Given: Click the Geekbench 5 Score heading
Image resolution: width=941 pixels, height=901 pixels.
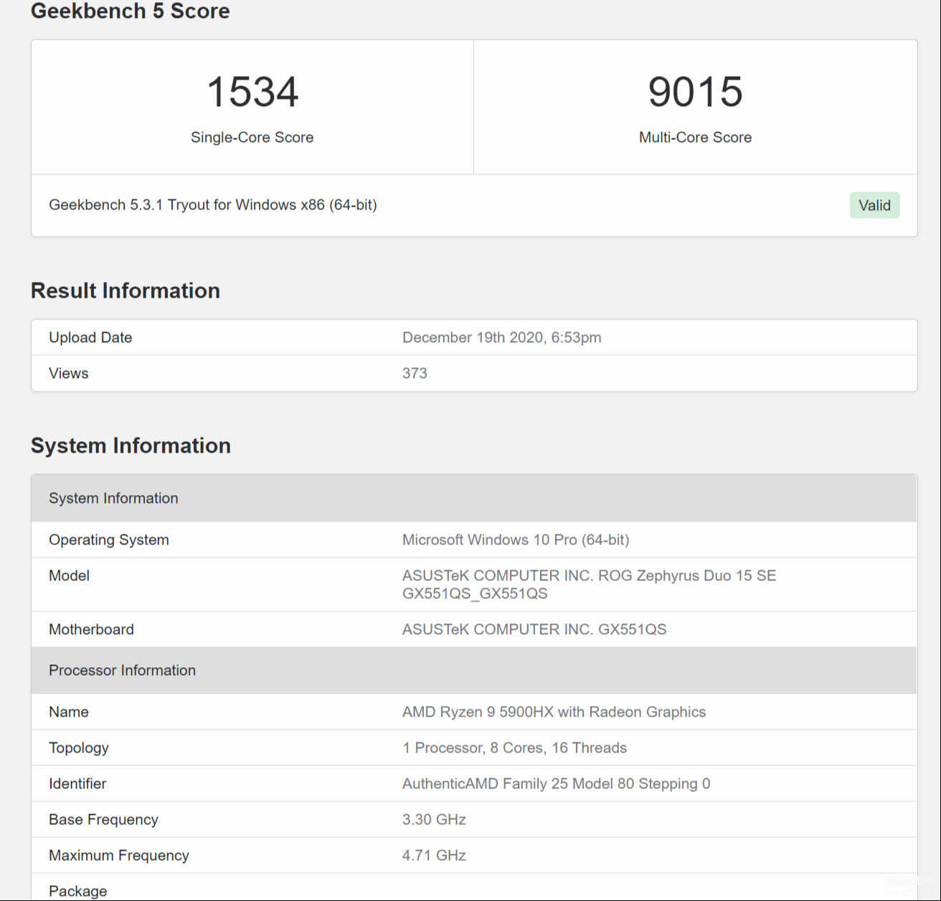Looking at the screenshot, I should click(x=131, y=11).
